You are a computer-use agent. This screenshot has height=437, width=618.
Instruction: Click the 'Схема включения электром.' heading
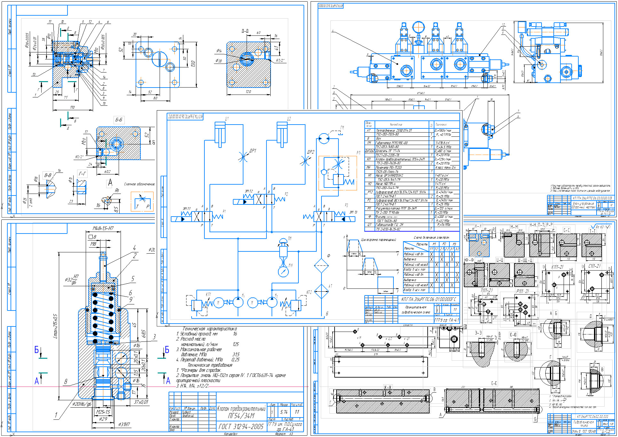click(431, 238)
